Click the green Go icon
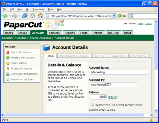The height and width of the screenshot is (123, 159). (x=120, y=16)
